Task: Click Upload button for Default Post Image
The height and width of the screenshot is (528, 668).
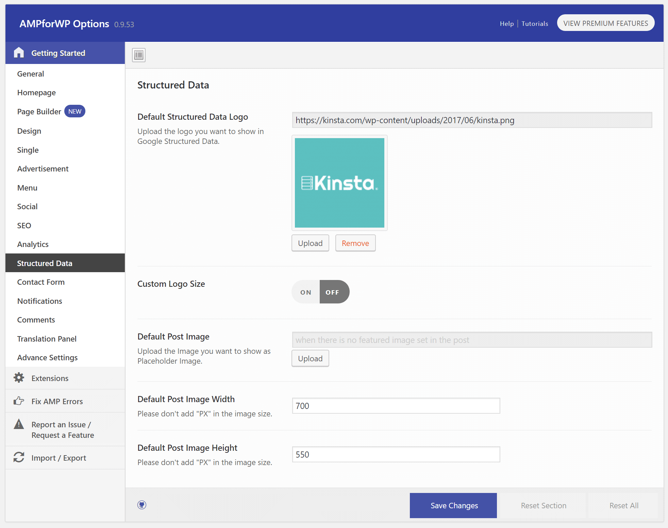Action: tap(310, 358)
